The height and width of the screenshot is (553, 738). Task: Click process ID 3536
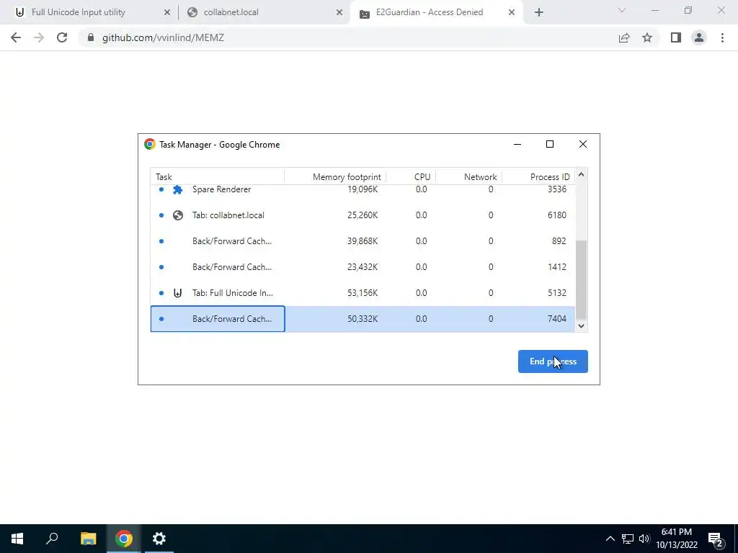click(557, 189)
